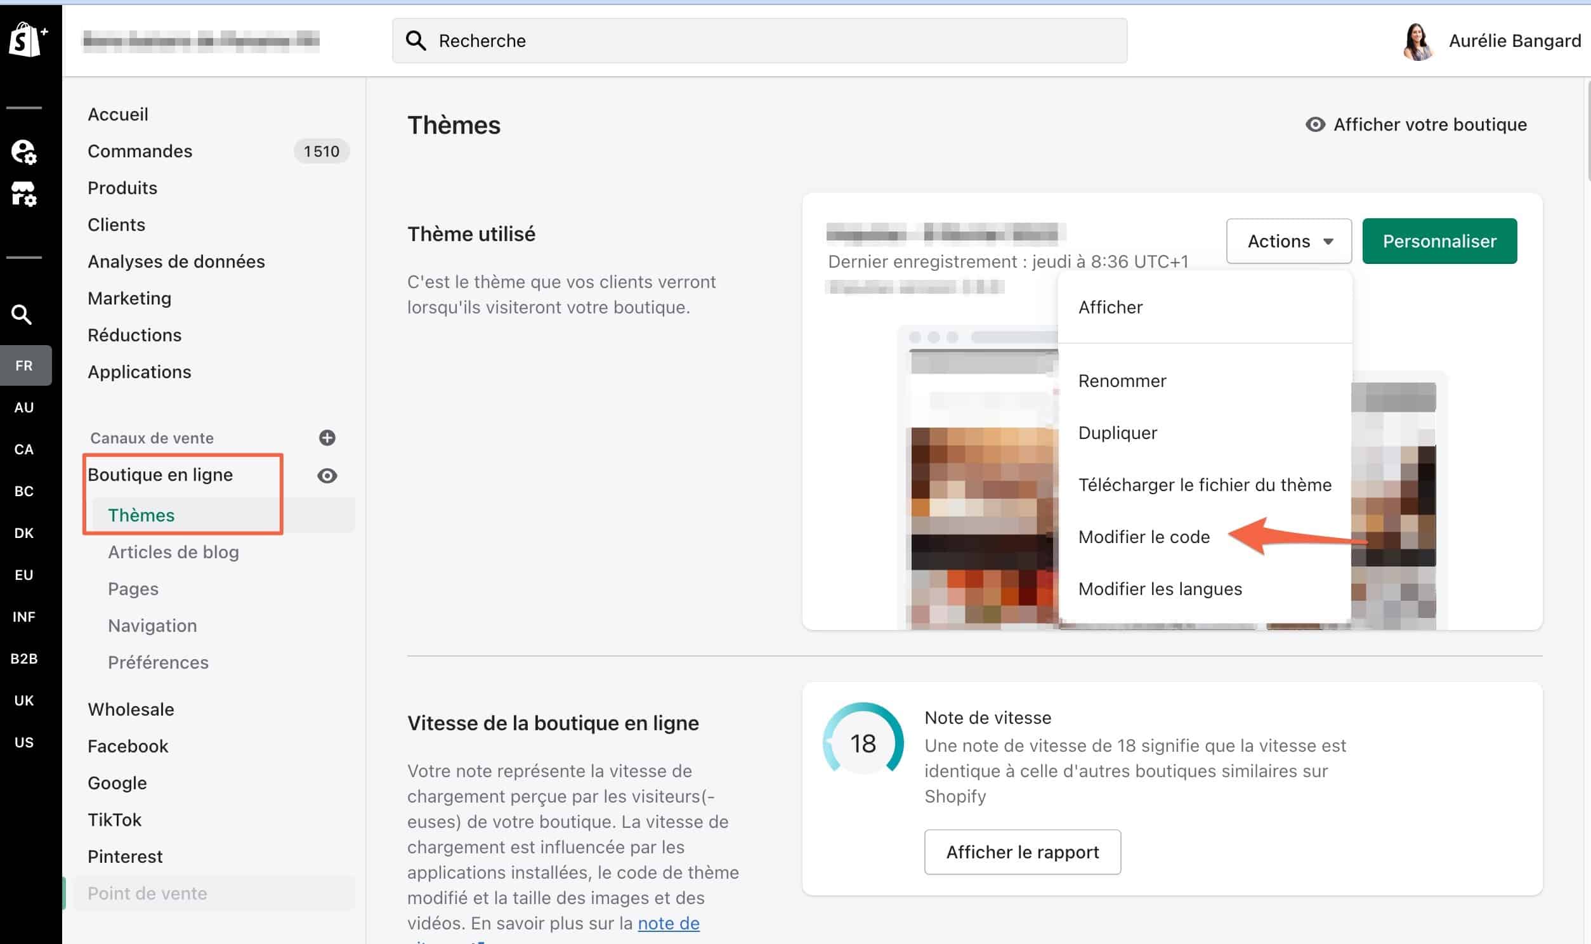Click the Shopify Plus logo icon
This screenshot has height=944, width=1591.
tap(28, 39)
